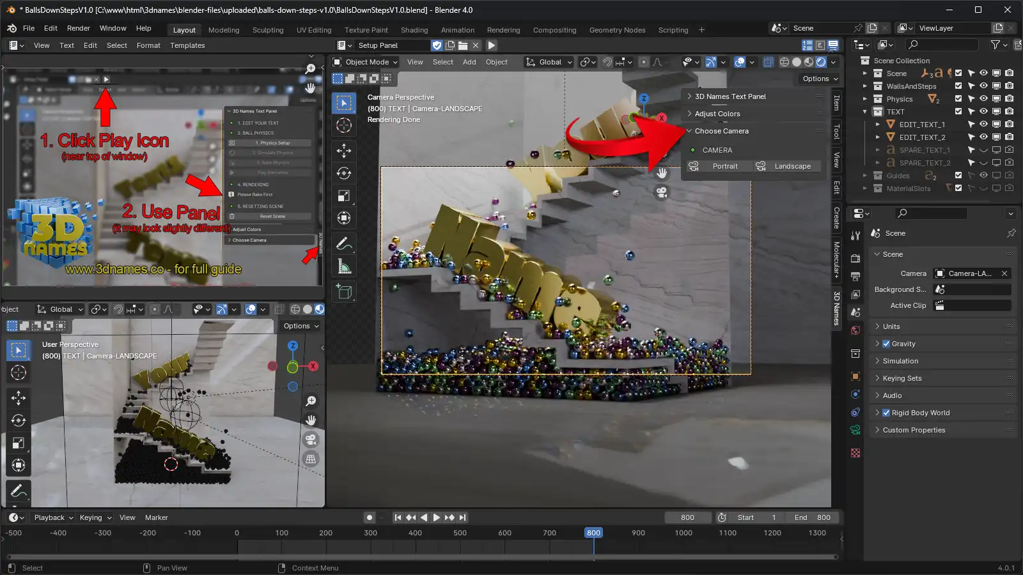This screenshot has width=1023, height=575.
Task: Select the Move tool in main viewport toolbar
Action: (344, 151)
